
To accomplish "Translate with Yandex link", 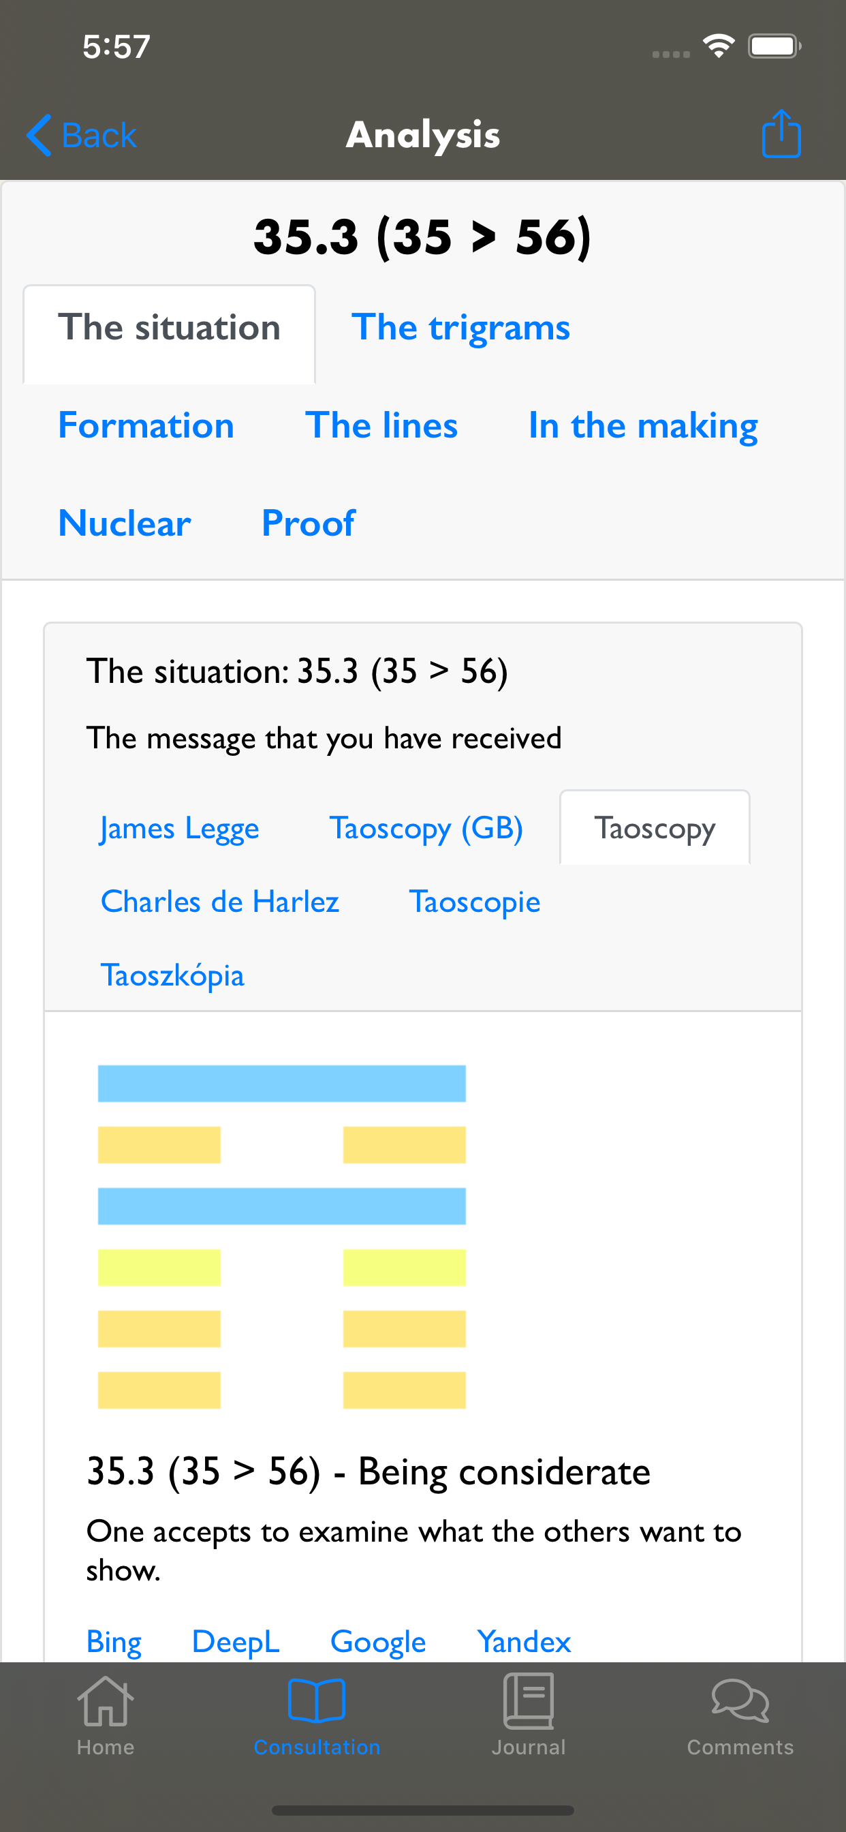I will click(x=524, y=1642).
